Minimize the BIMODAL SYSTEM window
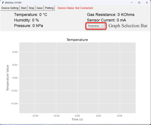The height and width of the screenshot is (125, 151). [132, 2]
